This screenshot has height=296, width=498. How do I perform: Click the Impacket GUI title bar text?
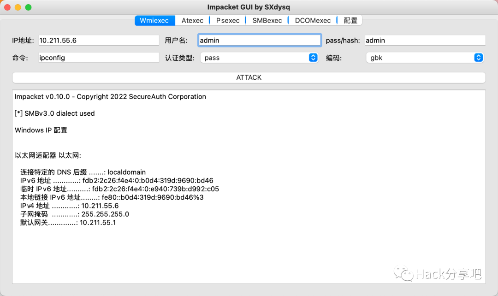coord(249,7)
